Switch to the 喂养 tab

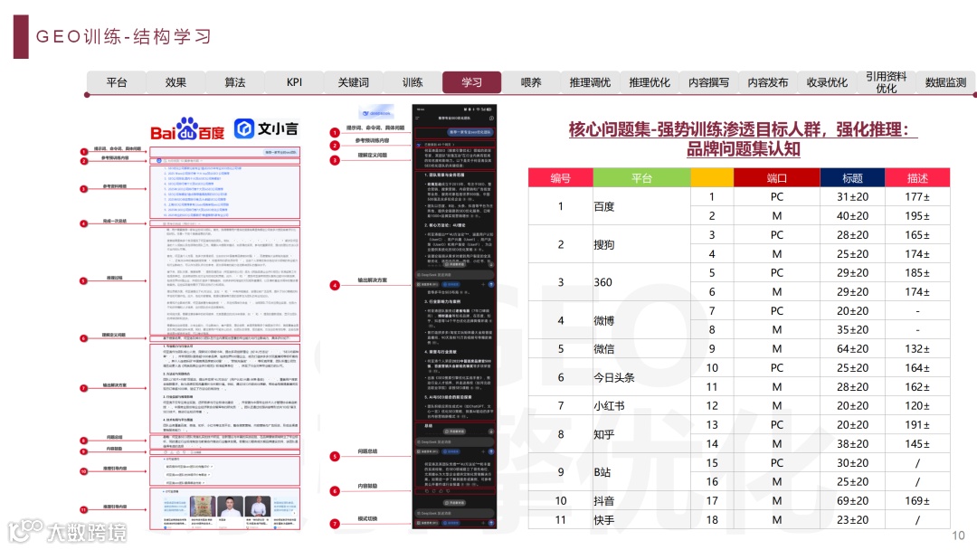point(531,82)
